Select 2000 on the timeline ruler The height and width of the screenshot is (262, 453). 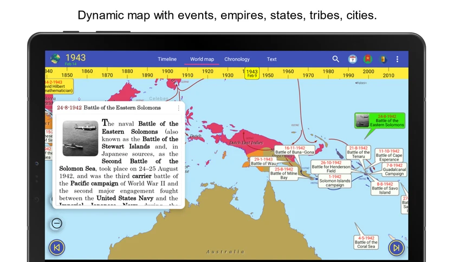tap(368, 71)
